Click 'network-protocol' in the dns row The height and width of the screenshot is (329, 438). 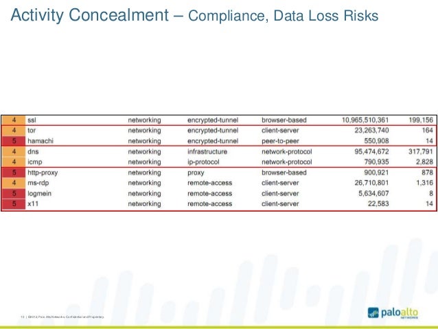pos(286,152)
